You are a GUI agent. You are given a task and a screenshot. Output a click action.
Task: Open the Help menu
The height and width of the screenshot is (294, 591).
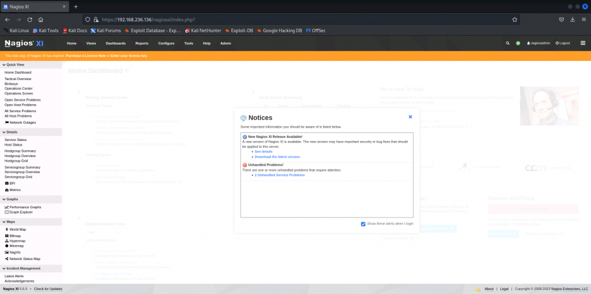[x=207, y=43]
